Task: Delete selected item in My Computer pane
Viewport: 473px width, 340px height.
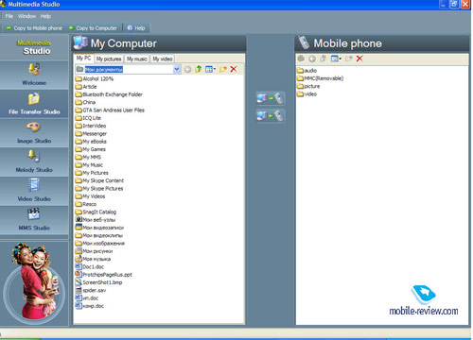Action: (x=234, y=69)
